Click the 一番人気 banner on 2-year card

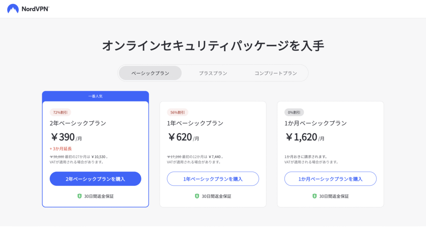(x=95, y=96)
